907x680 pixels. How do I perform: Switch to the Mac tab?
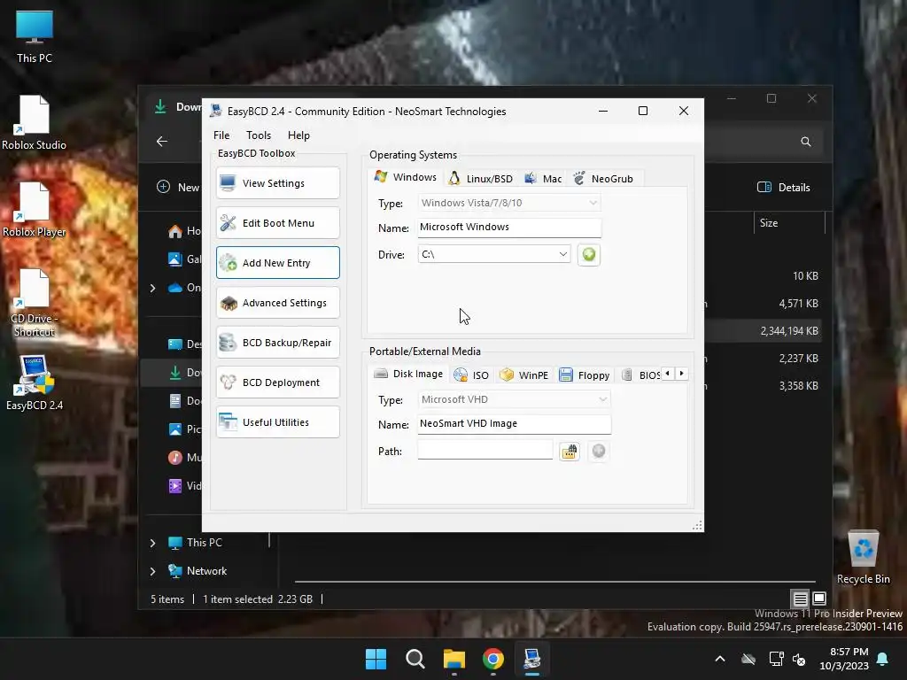coord(543,179)
